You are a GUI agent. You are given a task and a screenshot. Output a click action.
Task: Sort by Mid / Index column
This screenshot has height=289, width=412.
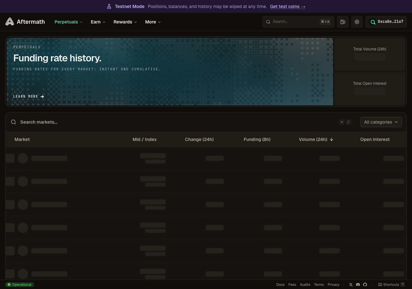[145, 139]
